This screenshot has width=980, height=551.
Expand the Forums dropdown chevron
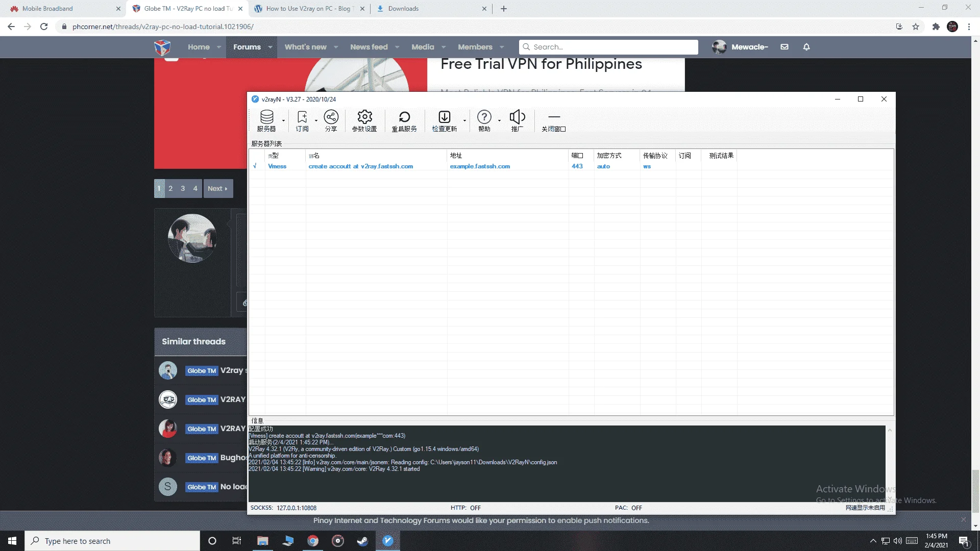coord(270,47)
